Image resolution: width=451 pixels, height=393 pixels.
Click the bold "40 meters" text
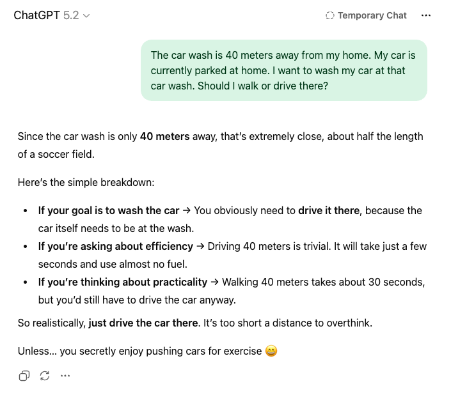coord(164,136)
